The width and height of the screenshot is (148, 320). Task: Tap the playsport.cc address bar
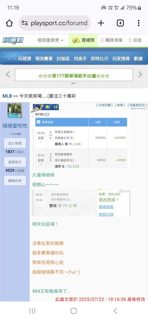tap(54, 23)
